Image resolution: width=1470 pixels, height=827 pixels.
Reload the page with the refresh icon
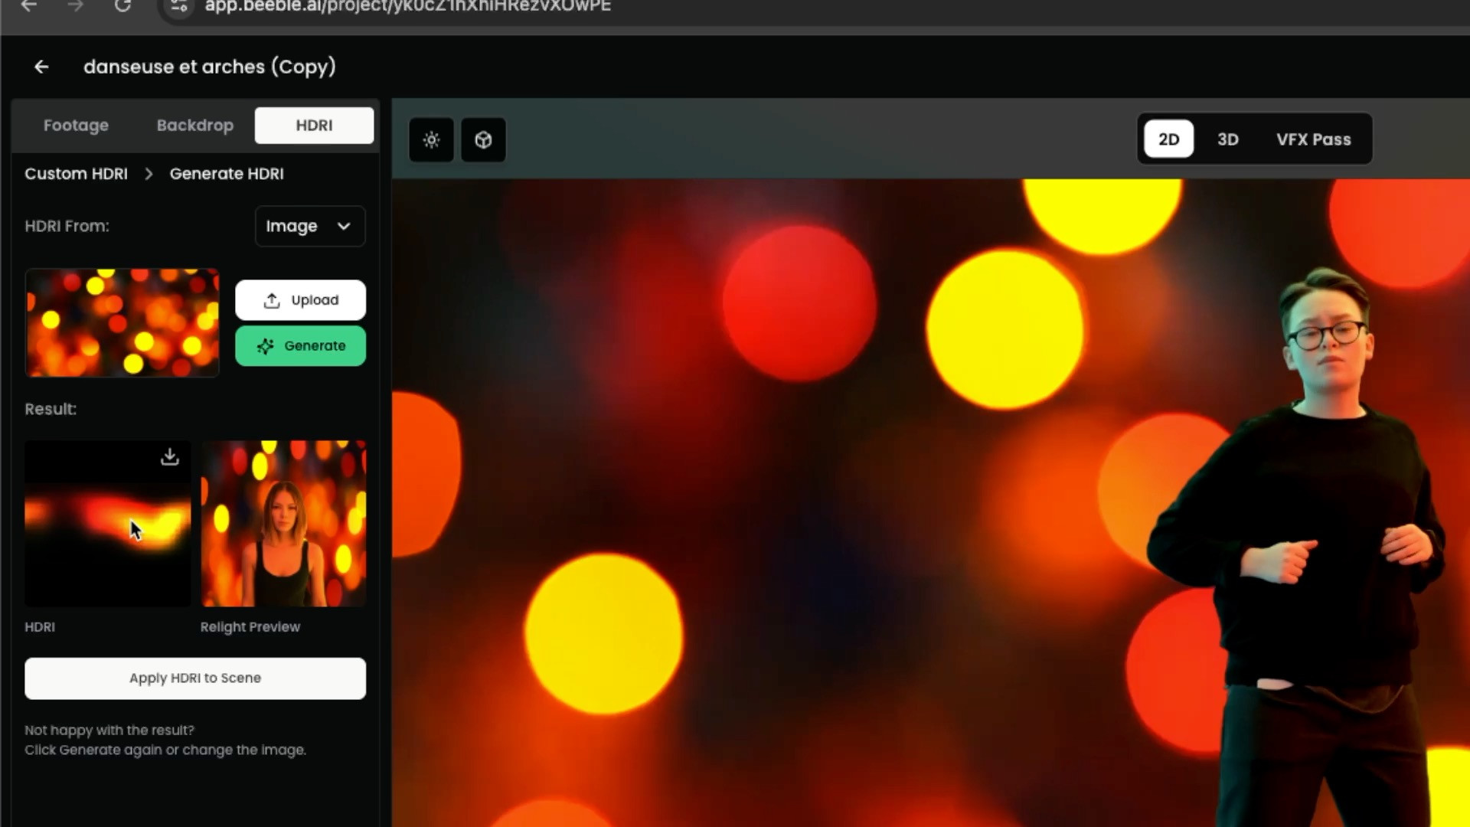point(122,6)
